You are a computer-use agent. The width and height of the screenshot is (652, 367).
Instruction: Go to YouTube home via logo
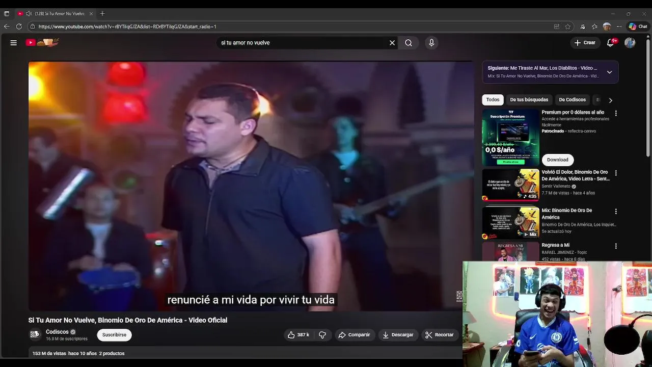click(x=43, y=43)
